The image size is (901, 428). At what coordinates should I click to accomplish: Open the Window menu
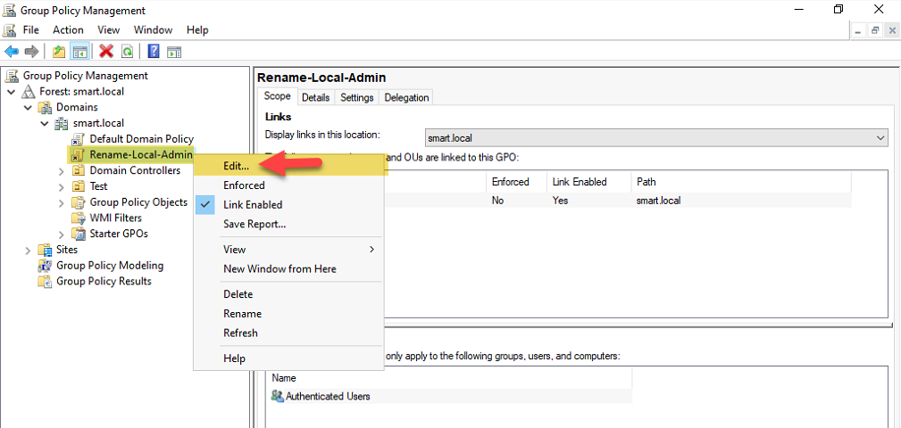tap(153, 29)
